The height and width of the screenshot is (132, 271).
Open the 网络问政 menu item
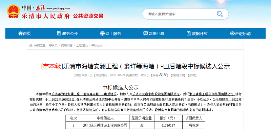click(154, 34)
